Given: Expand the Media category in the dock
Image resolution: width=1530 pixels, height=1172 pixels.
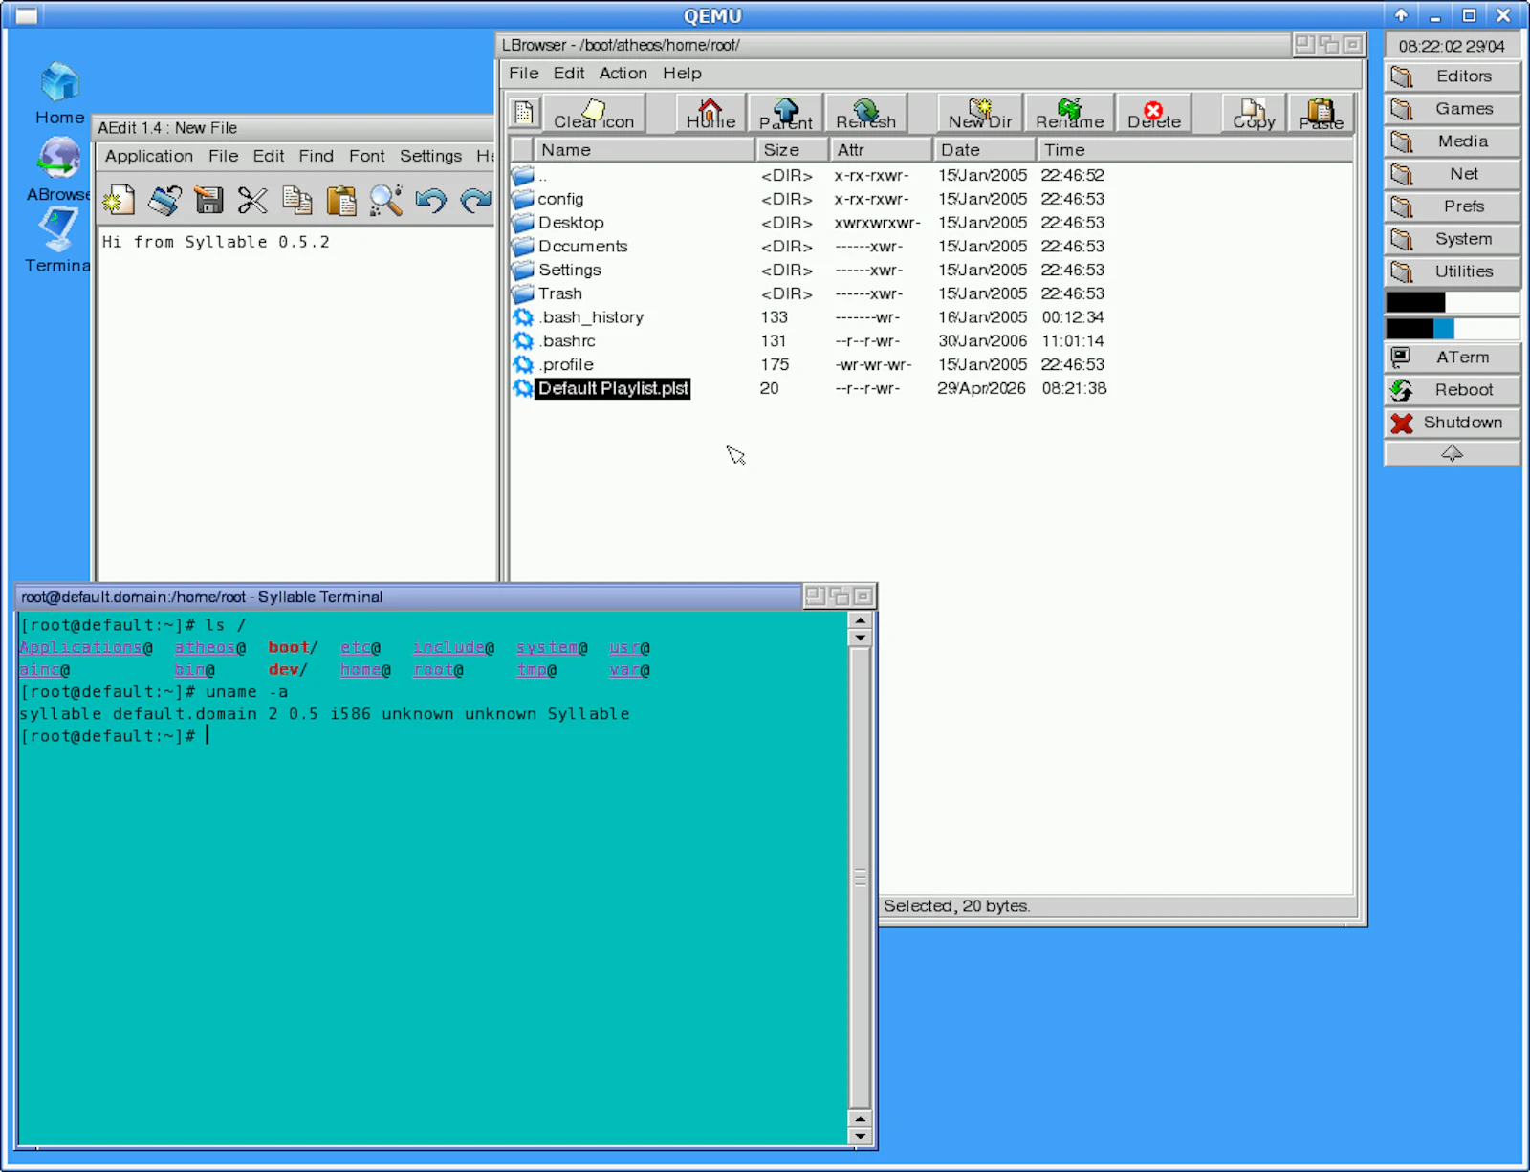Looking at the screenshot, I should pos(1452,141).
